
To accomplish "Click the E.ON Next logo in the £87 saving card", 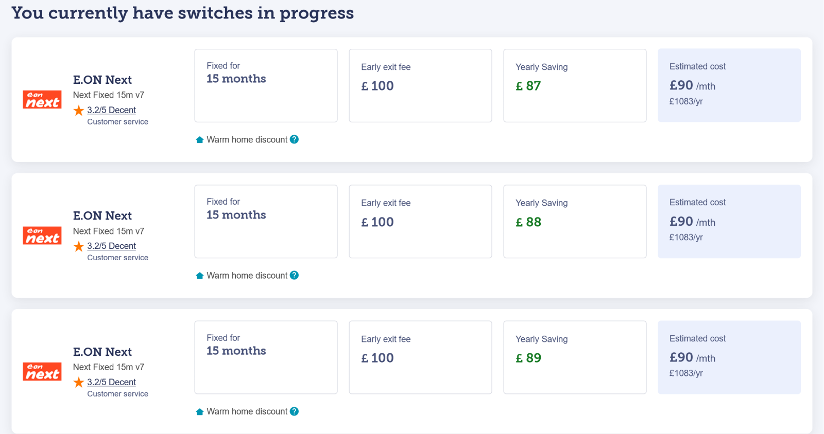I will [42, 100].
